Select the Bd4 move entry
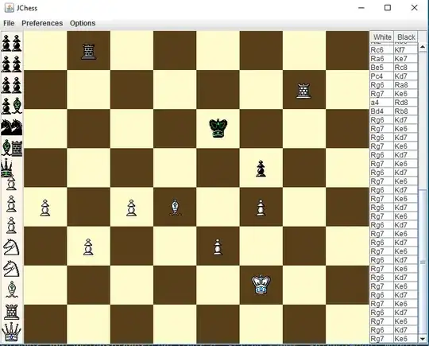The image size is (429, 346). 382,111
